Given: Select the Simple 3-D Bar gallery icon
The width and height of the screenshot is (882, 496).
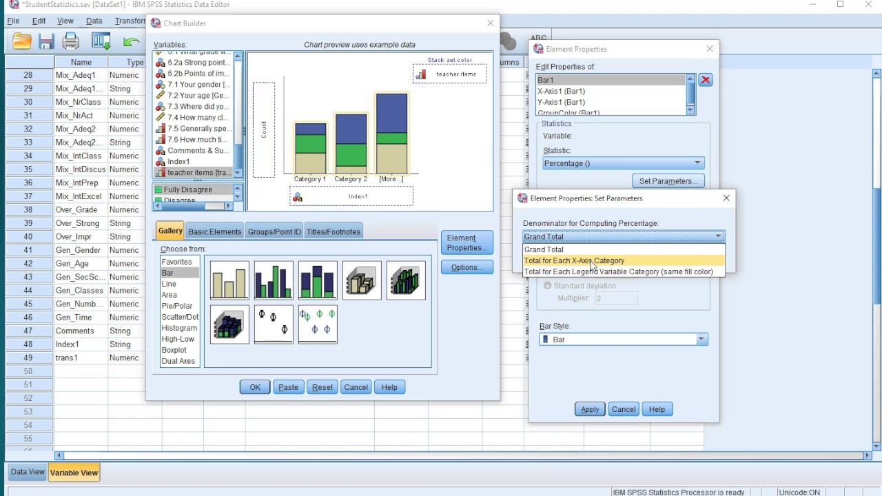Looking at the screenshot, I should tap(362, 280).
